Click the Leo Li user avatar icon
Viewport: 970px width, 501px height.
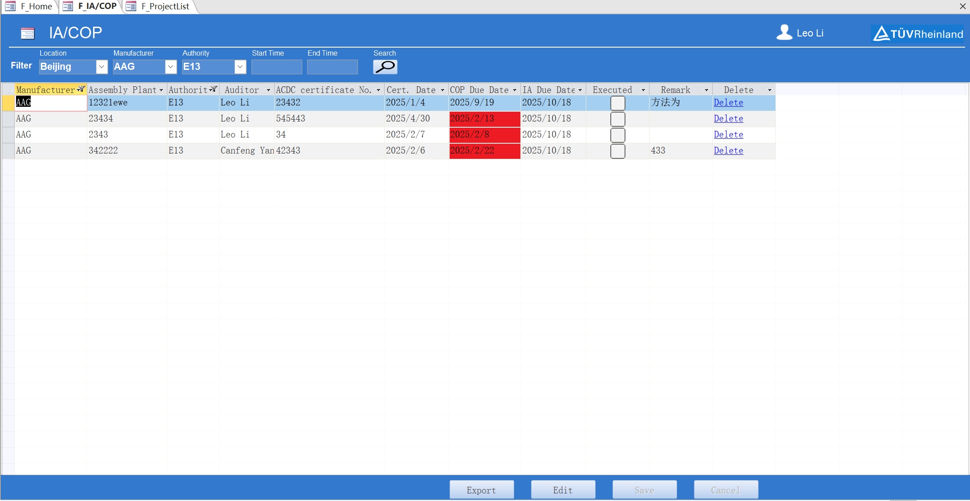[784, 32]
